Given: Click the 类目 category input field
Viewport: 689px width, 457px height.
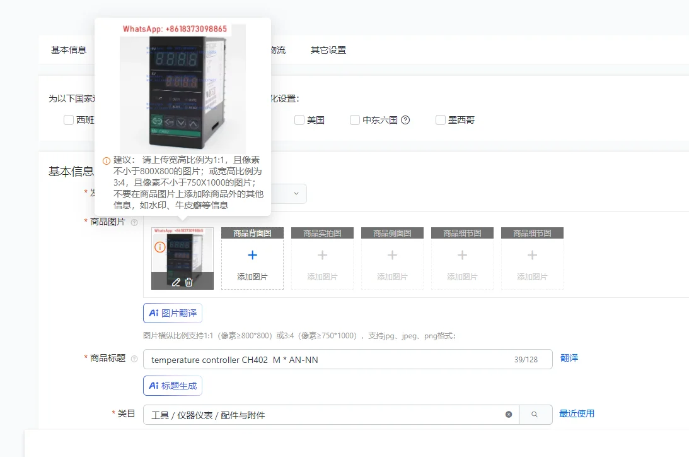Looking at the screenshot, I should click(331, 414).
